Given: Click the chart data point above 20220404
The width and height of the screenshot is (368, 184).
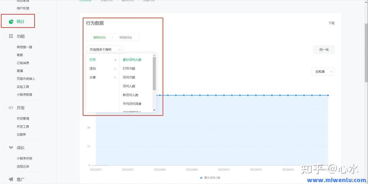Looking at the screenshot, I should (x=160, y=95).
